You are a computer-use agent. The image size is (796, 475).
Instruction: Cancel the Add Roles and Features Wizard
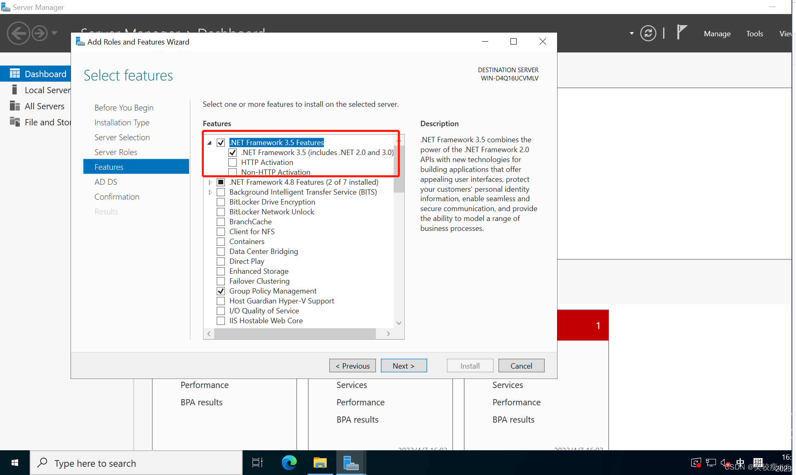click(x=521, y=365)
